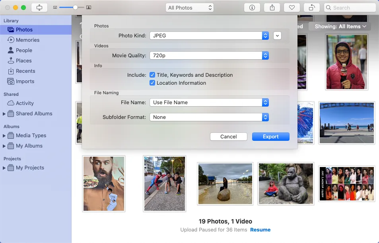Open the Showing: All Items menu
The image size is (379, 243).
tap(340, 26)
